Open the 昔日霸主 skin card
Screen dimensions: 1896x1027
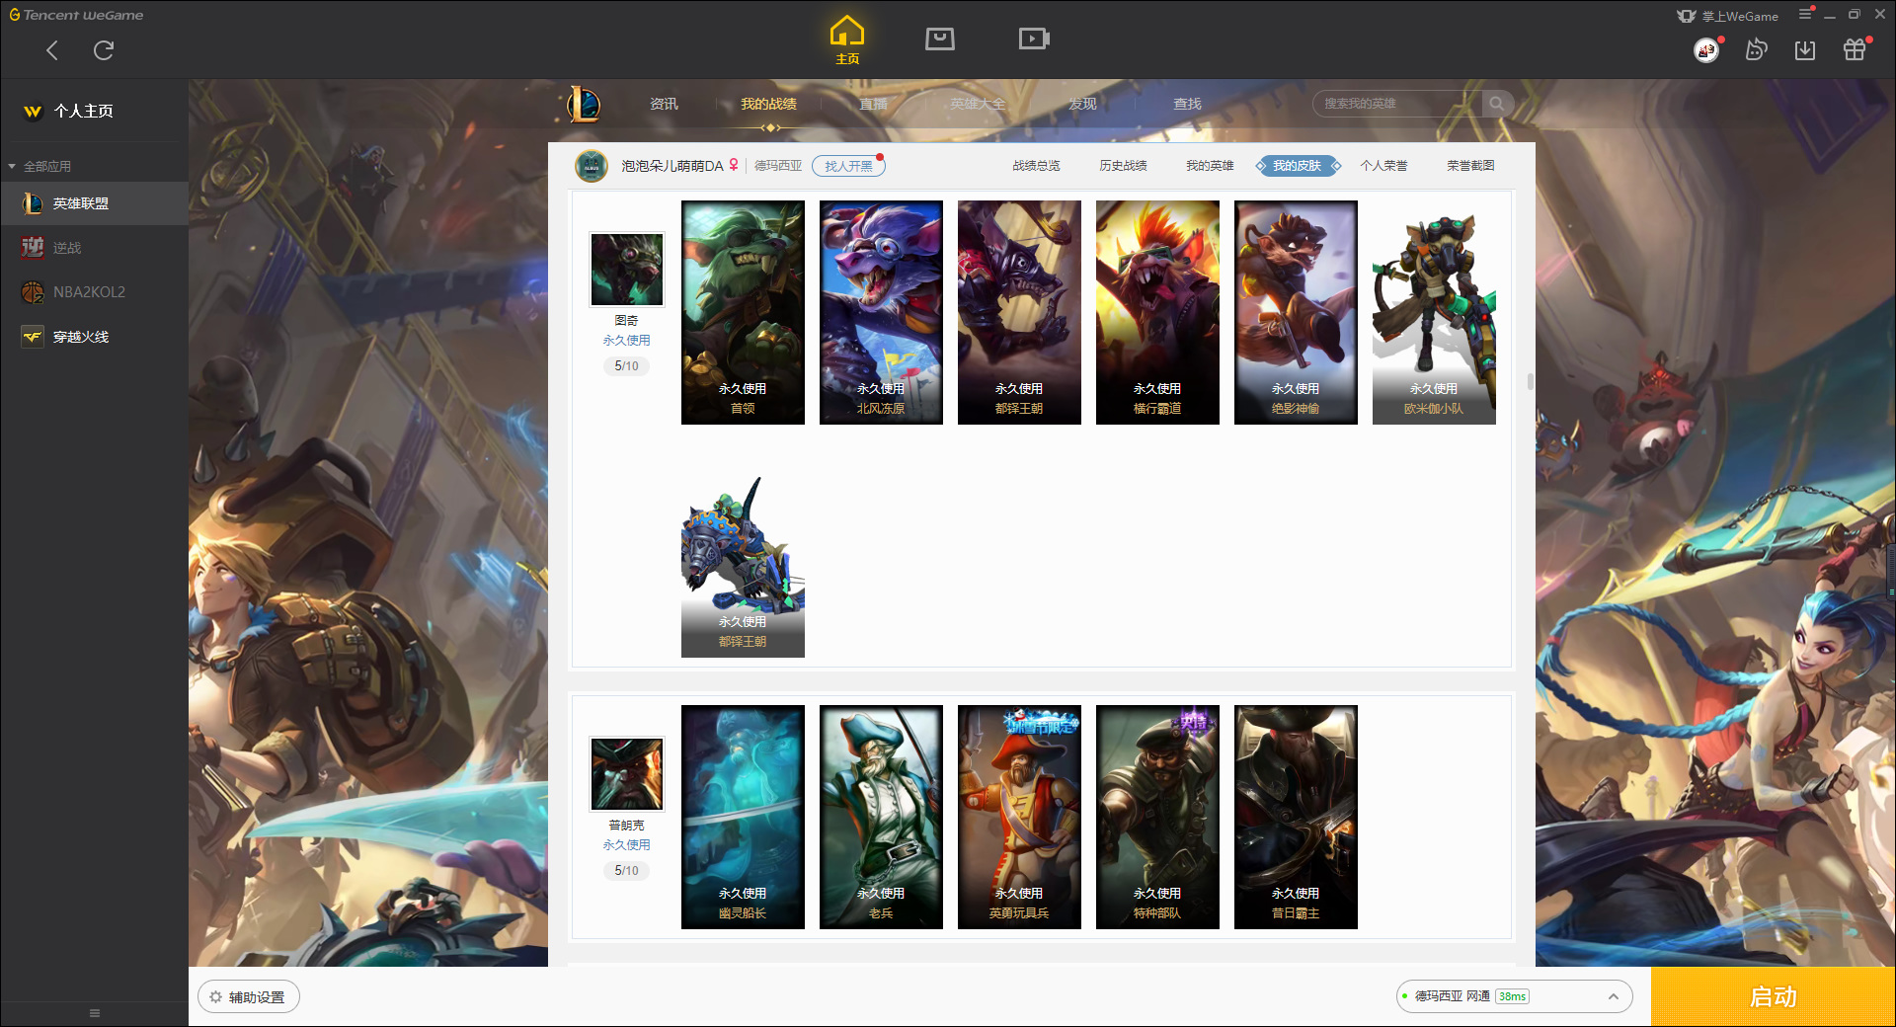(x=1296, y=817)
